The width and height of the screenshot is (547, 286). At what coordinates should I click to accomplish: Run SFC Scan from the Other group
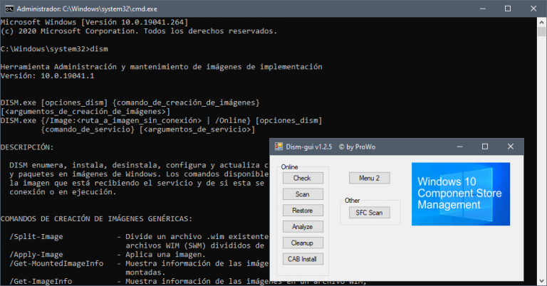pyautogui.click(x=369, y=212)
